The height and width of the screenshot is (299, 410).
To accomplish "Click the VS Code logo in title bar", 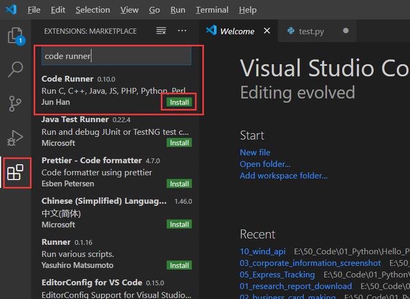I will coord(11,10).
